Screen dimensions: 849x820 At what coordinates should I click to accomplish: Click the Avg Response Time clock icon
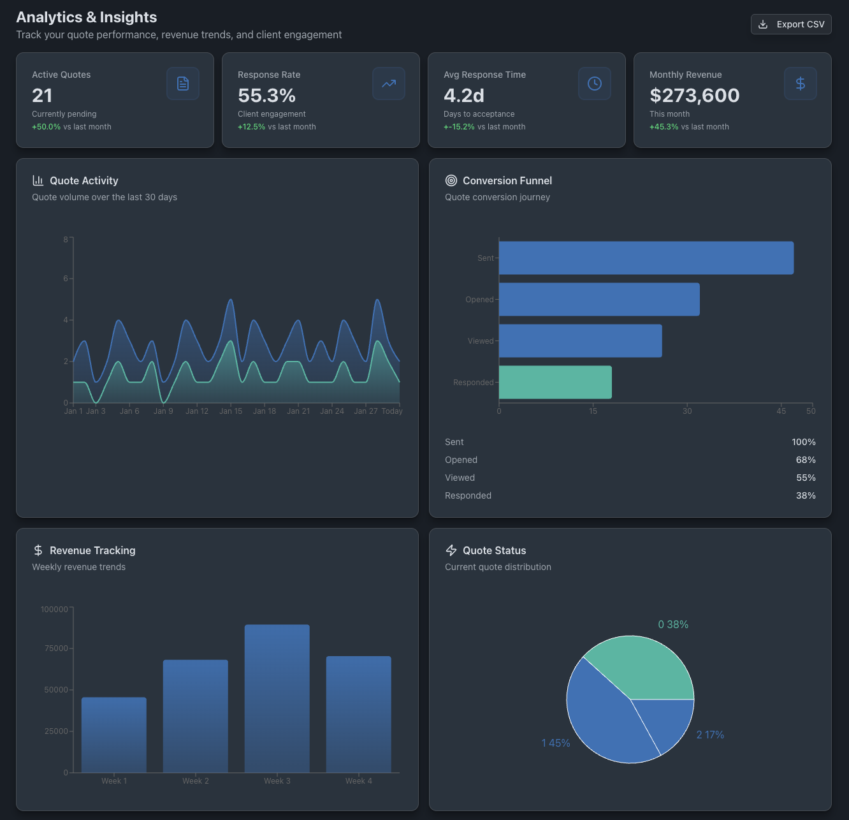595,84
